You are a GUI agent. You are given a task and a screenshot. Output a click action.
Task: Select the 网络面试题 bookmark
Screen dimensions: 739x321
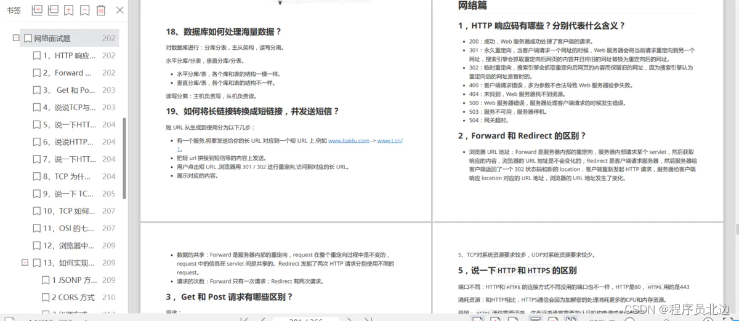[69, 38]
